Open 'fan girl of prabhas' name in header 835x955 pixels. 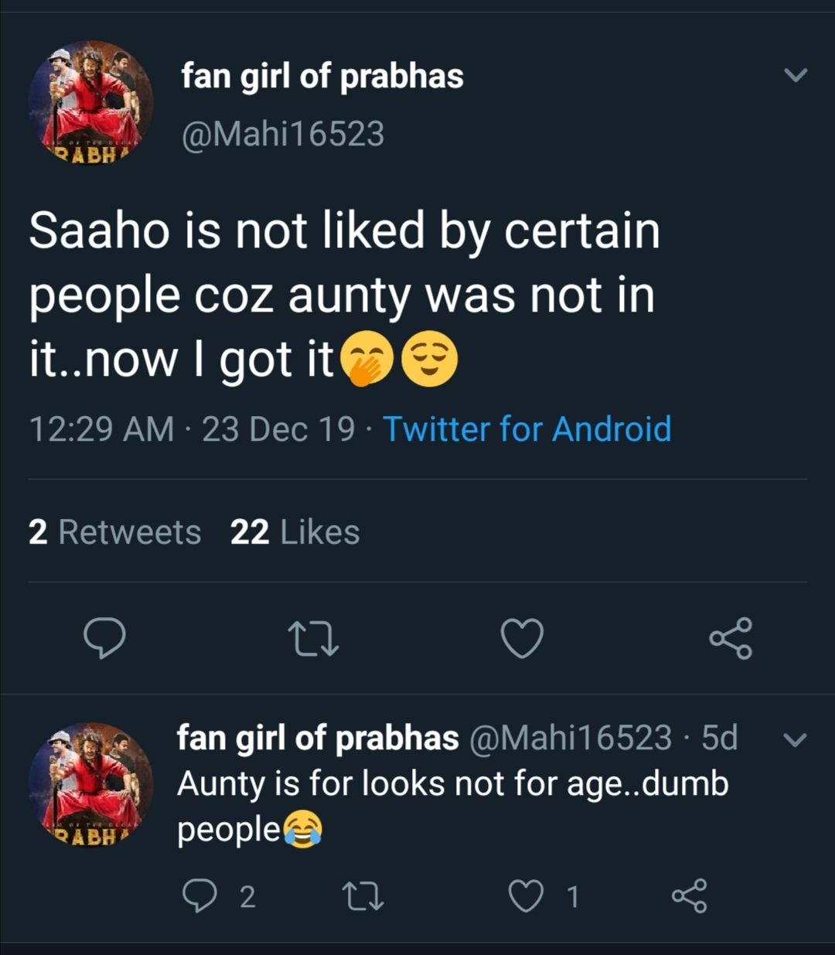(322, 77)
